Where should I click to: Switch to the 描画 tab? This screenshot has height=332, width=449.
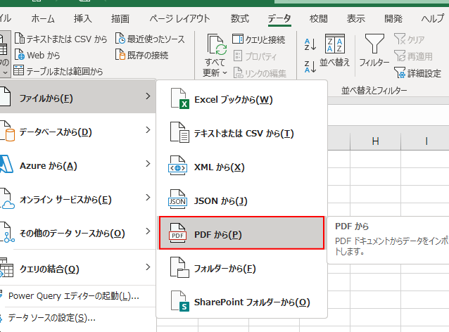point(120,18)
